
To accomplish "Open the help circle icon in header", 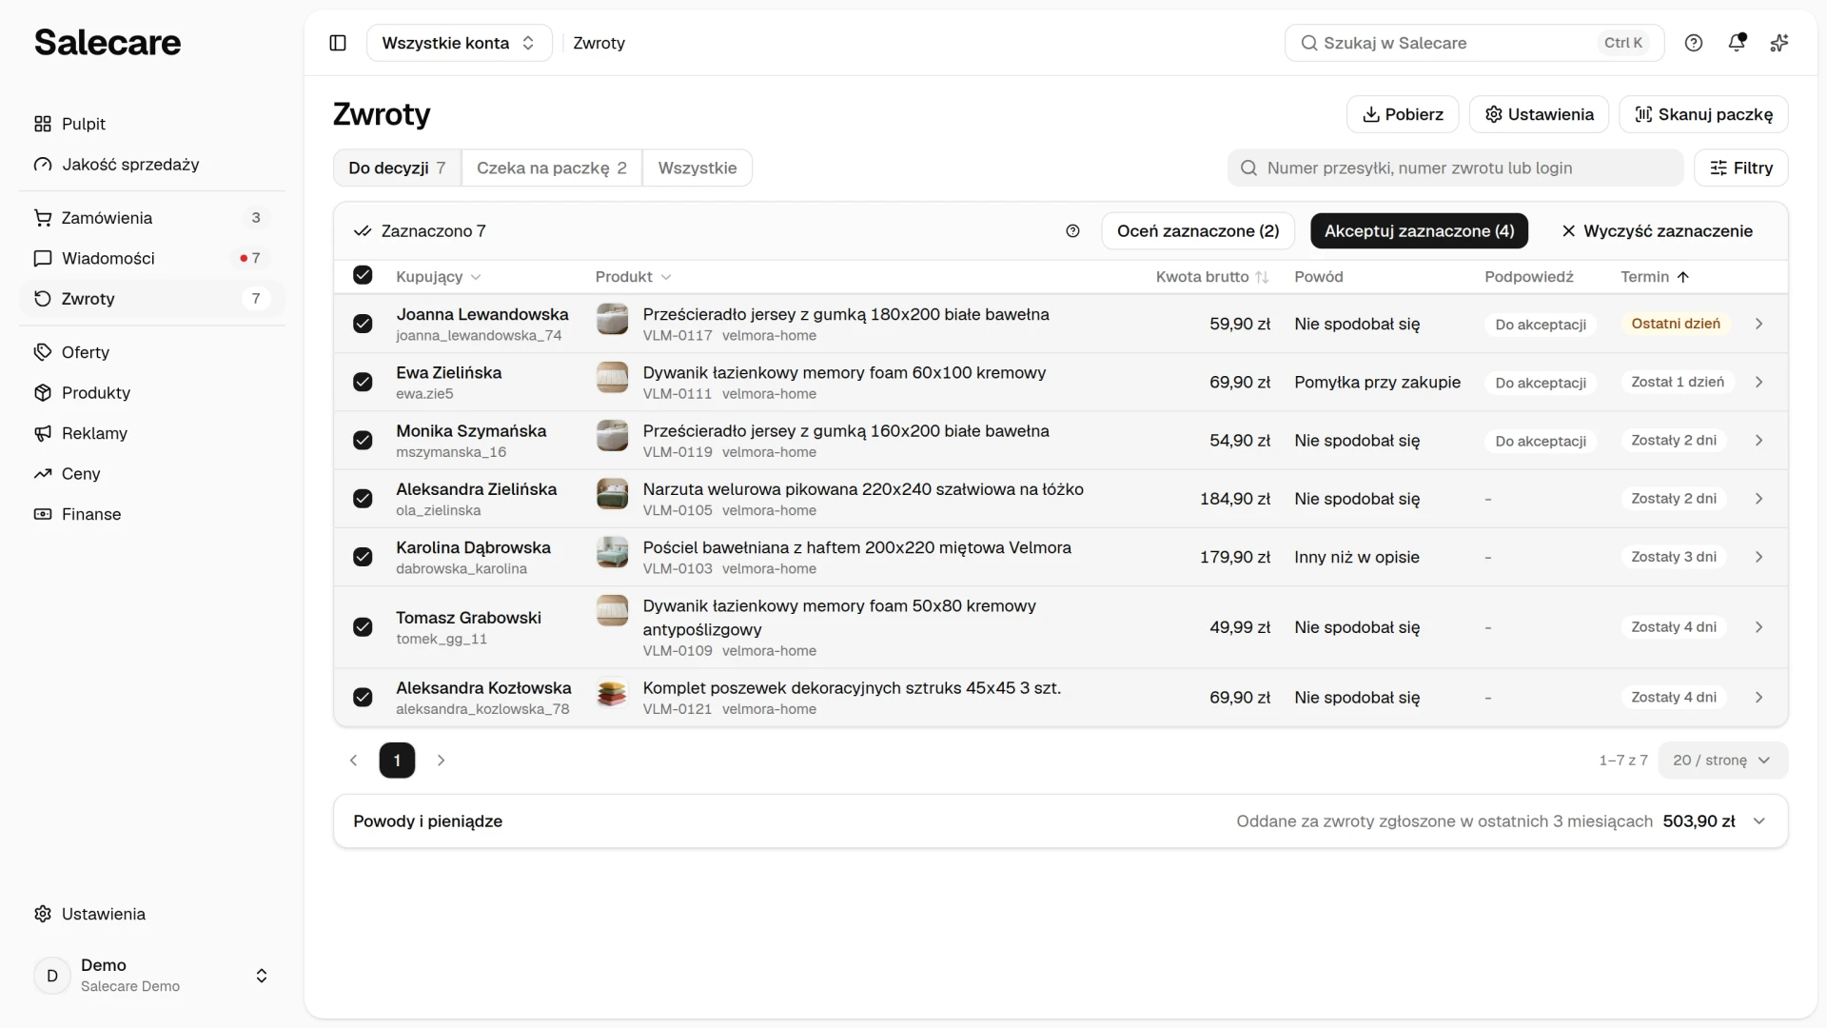I will (x=1694, y=43).
